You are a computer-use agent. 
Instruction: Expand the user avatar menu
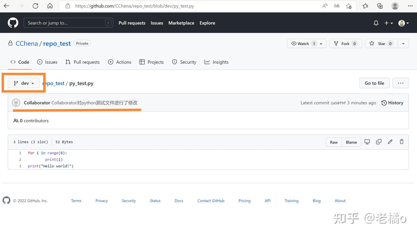coord(403,23)
